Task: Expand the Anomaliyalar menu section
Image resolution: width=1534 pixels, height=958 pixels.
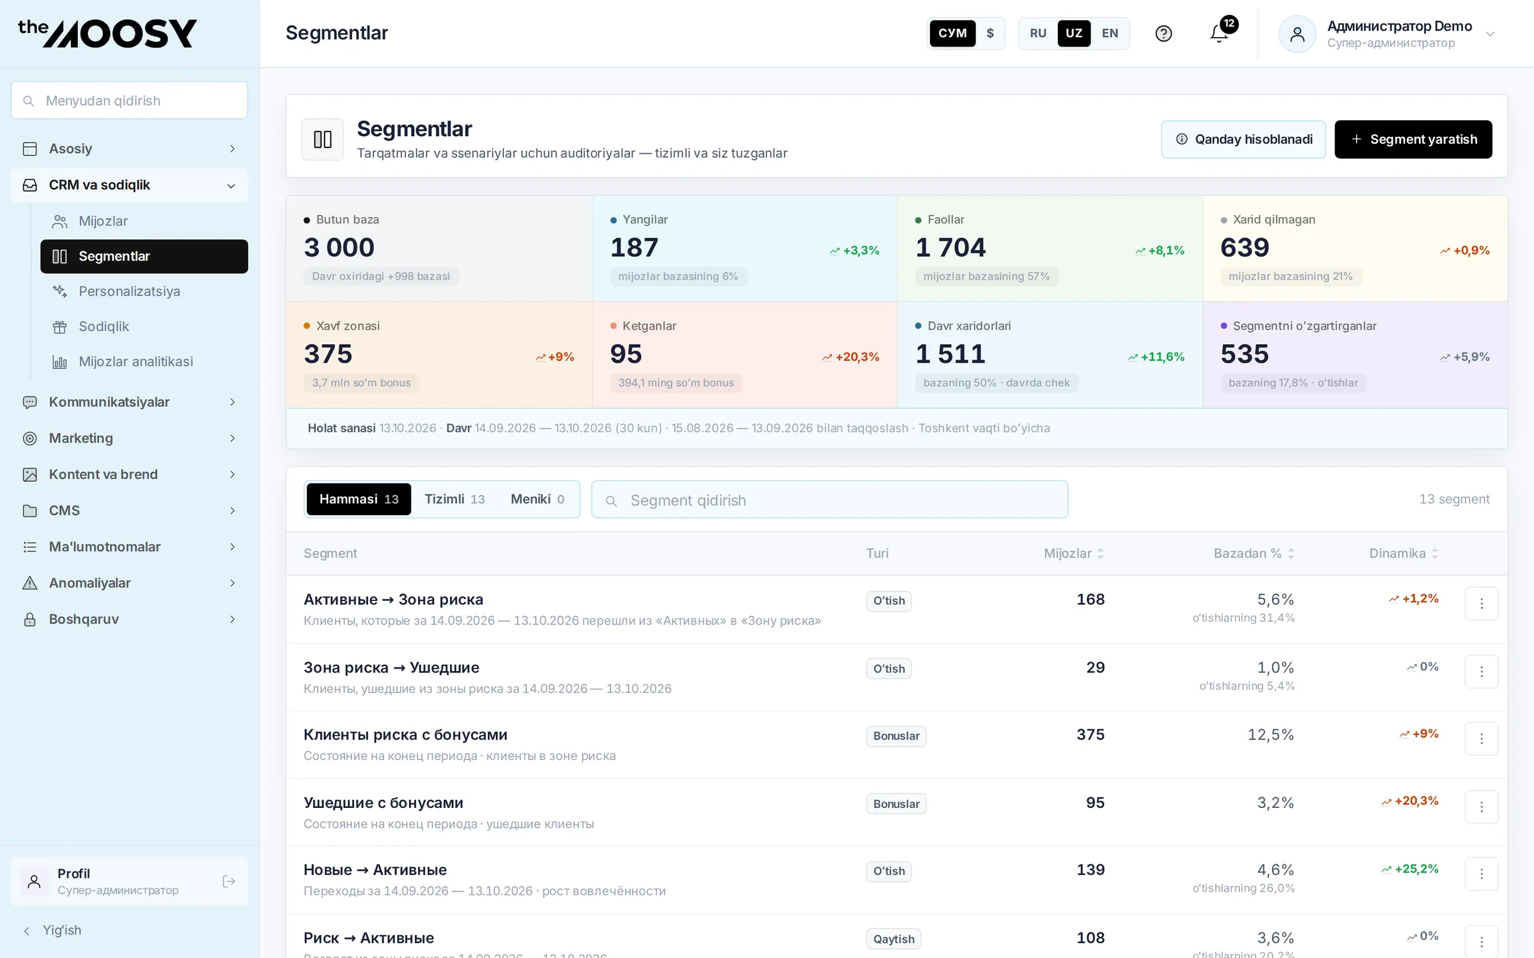Action: [129, 583]
